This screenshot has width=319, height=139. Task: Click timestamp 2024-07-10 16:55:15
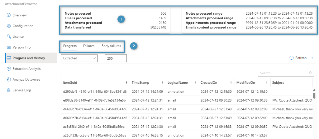(147, 135)
